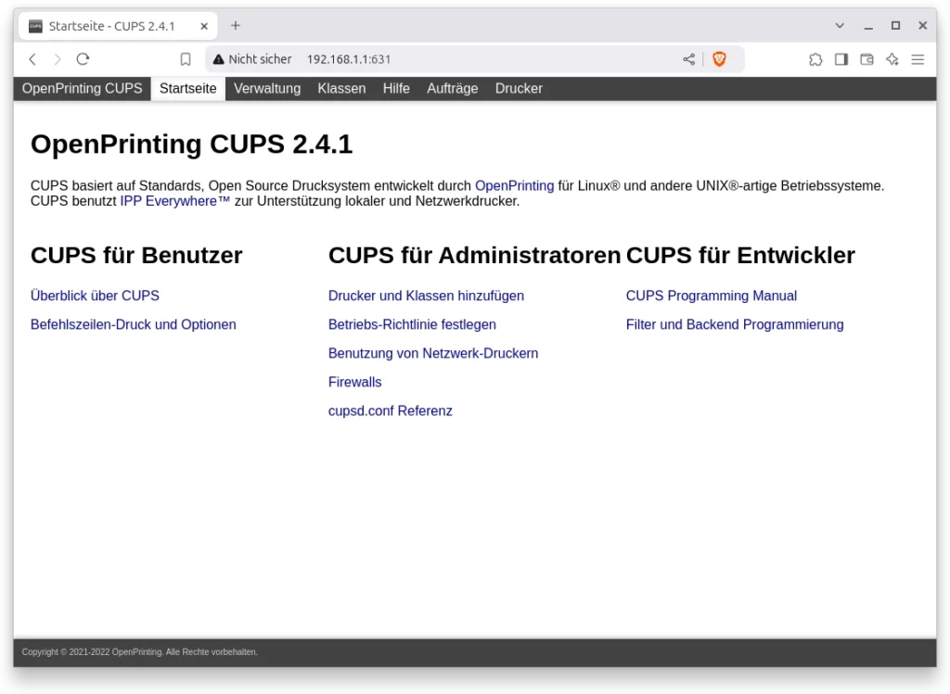Open the extensions puzzle icon
This screenshot has width=950, height=694.
[x=815, y=59]
